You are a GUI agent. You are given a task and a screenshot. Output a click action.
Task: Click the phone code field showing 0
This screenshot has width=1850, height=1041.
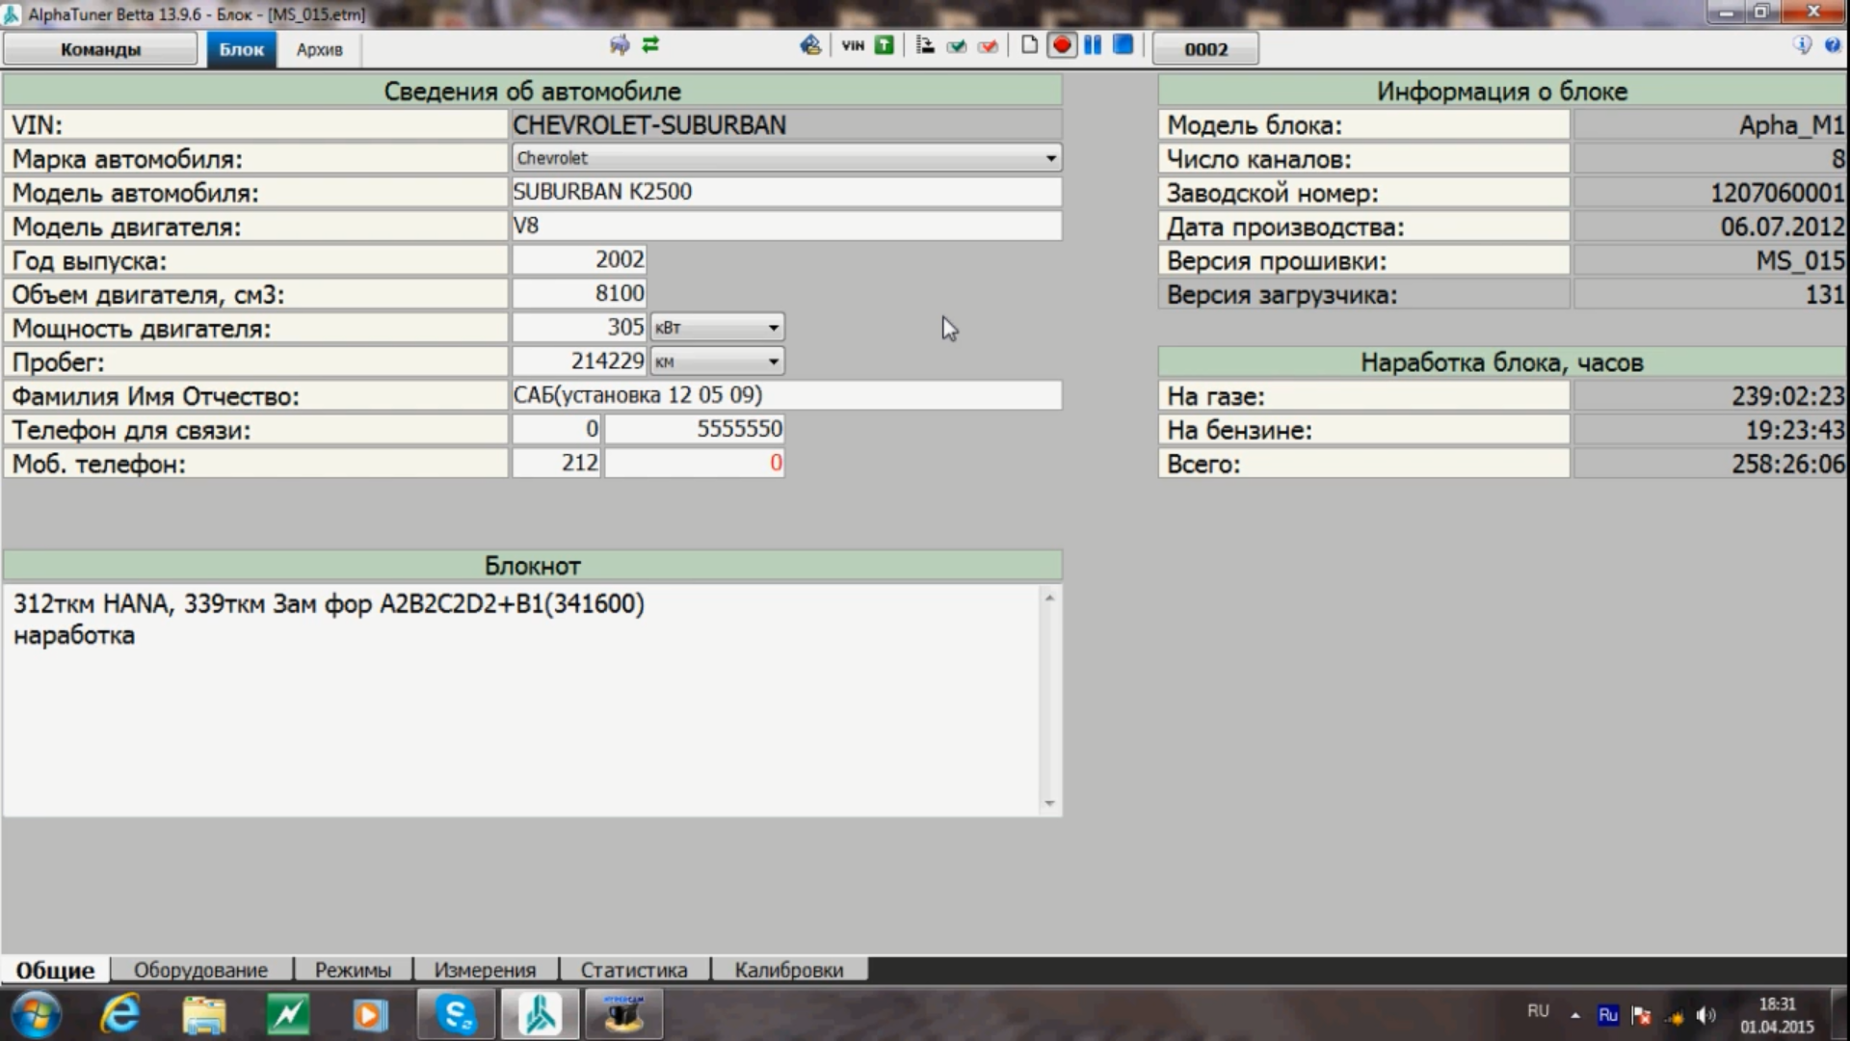pos(556,429)
